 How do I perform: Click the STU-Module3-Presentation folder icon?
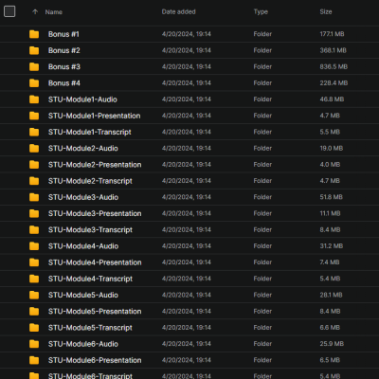tap(34, 213)
